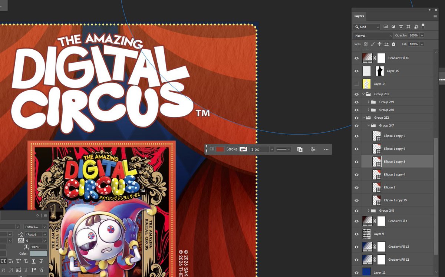
Task: Collapse Group 251 folder arrow
Action: [364, 94]
